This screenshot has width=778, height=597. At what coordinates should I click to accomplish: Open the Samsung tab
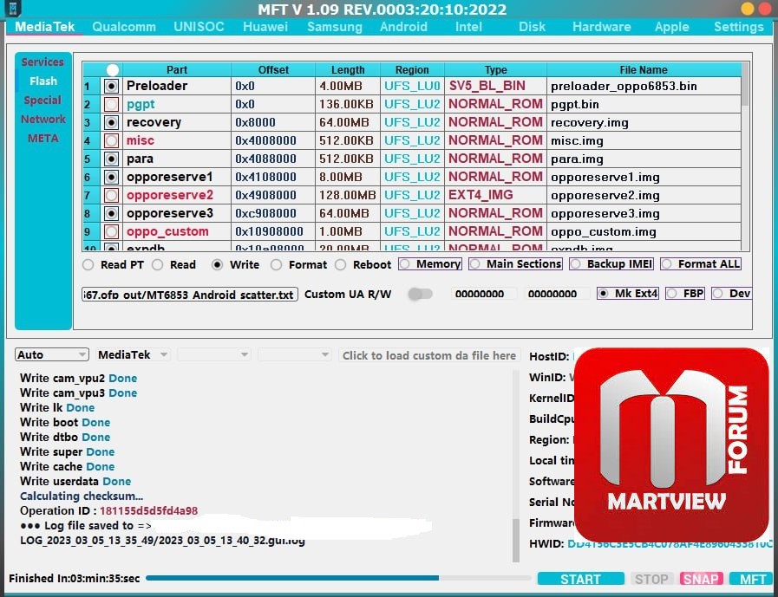coord(335,27)
